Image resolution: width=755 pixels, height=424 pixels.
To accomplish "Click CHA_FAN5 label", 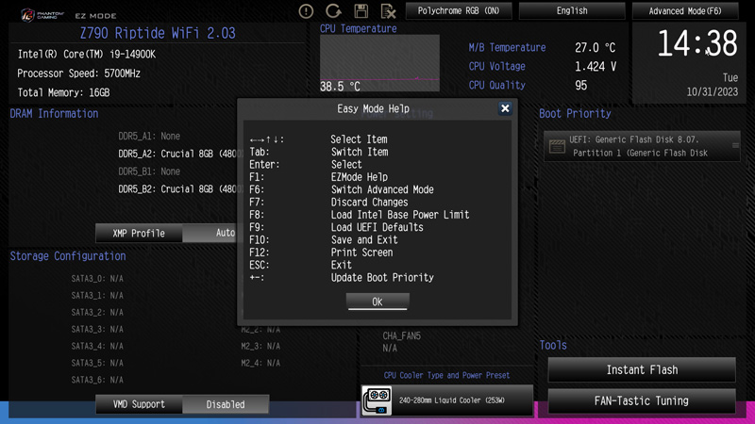I will coord(402,336).
